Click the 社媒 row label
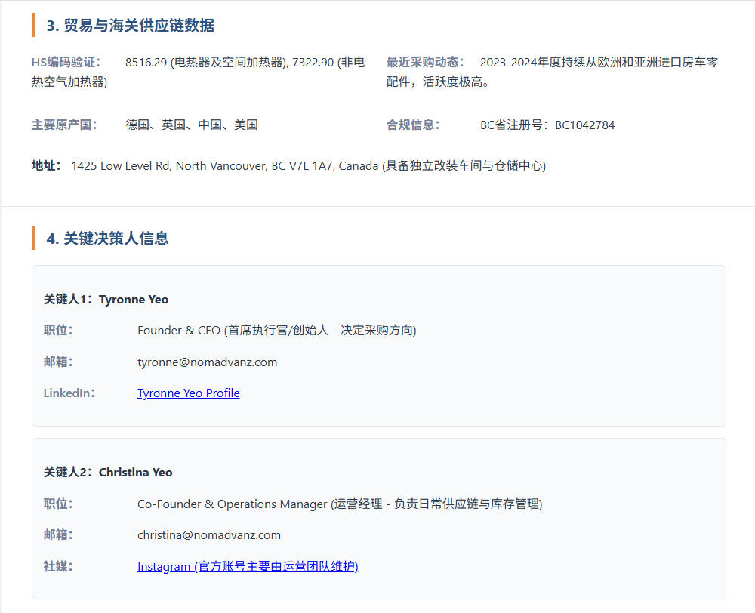Screen dimensions: 755x613 (57, 566)
